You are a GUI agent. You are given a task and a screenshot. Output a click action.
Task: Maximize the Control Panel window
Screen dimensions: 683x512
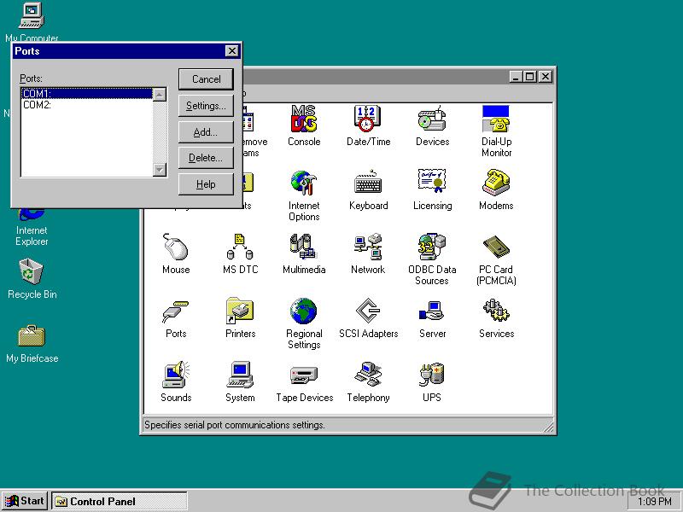pyautogui.click(x=529, y=77)
